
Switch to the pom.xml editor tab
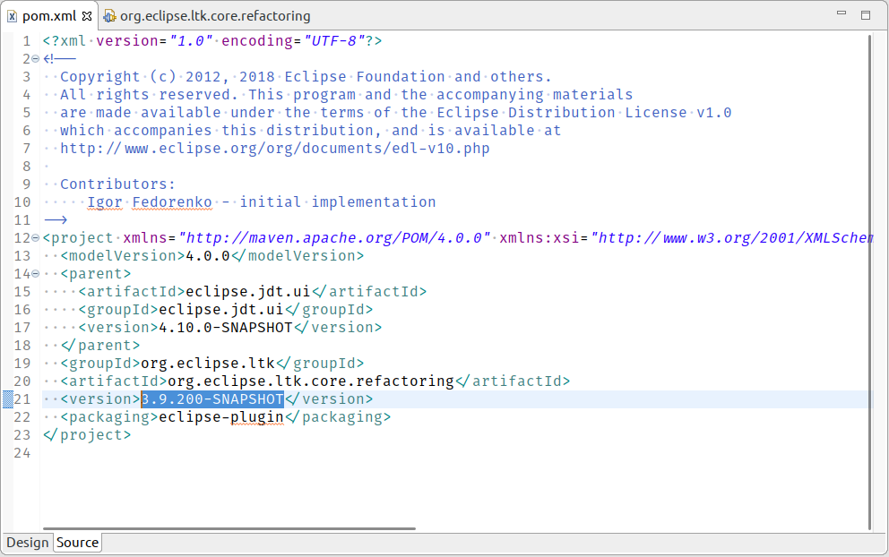click(x=48, y=16)
